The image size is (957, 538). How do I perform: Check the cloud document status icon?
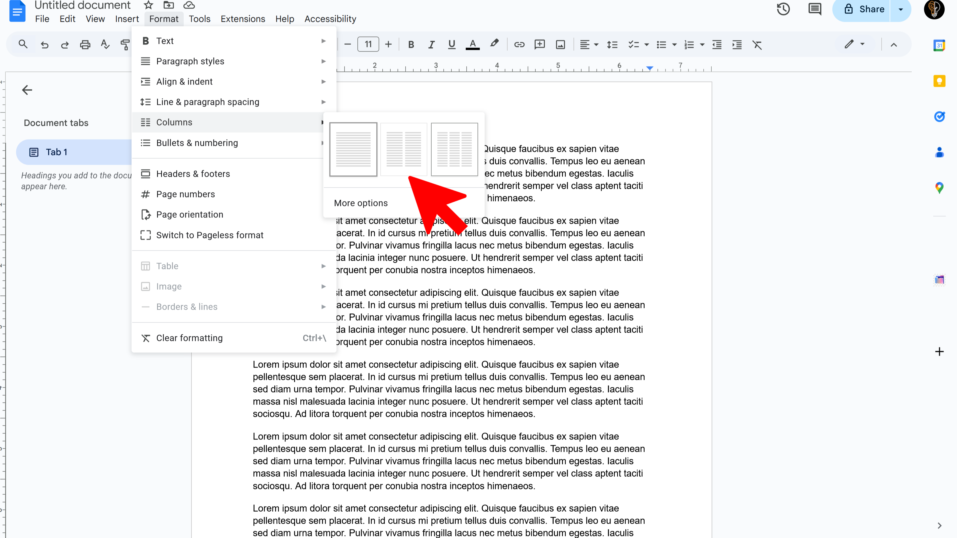(x=189, y=5)
